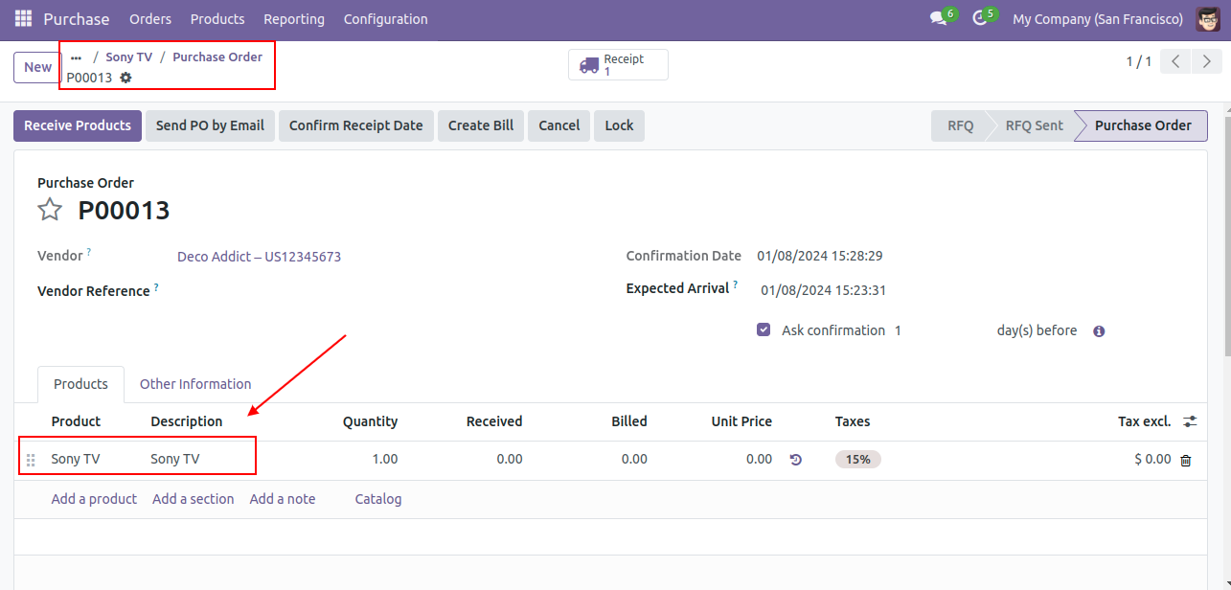Click Add a note link
The image size is (1231, 590).
pyautogui.click(x=283, y=499)
